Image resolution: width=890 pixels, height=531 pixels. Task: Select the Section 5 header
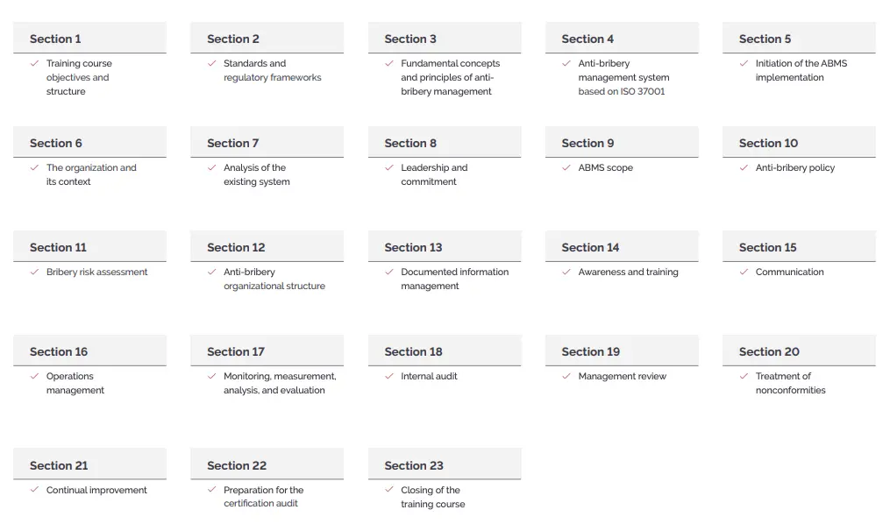(799, 38)
